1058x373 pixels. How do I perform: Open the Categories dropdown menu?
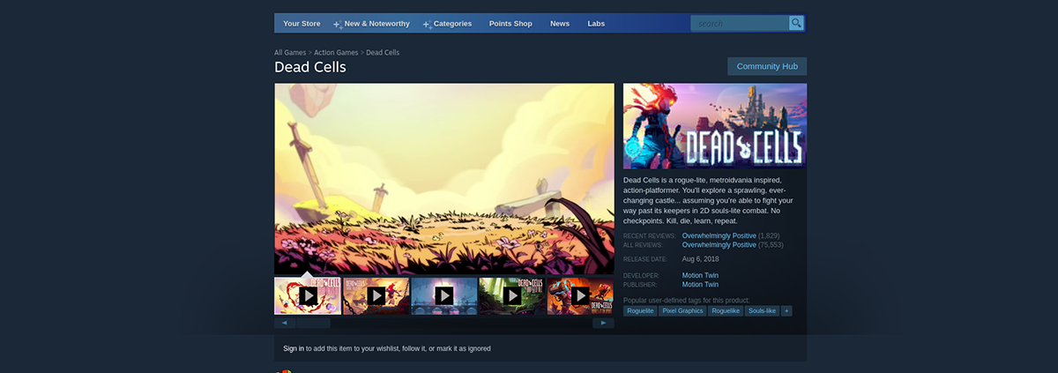[x=447, y=24]
